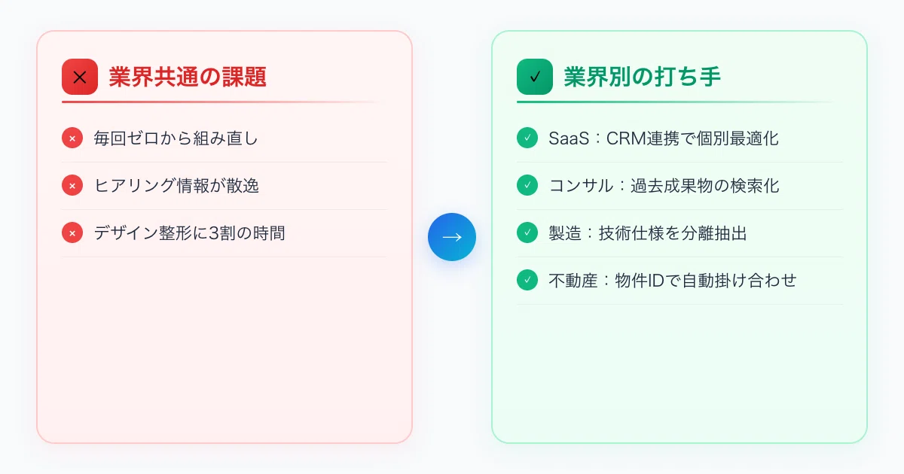Click the red X icon beside 業界共通の課題
This screenshot has height=474, width=904.
tap(80, 77)
